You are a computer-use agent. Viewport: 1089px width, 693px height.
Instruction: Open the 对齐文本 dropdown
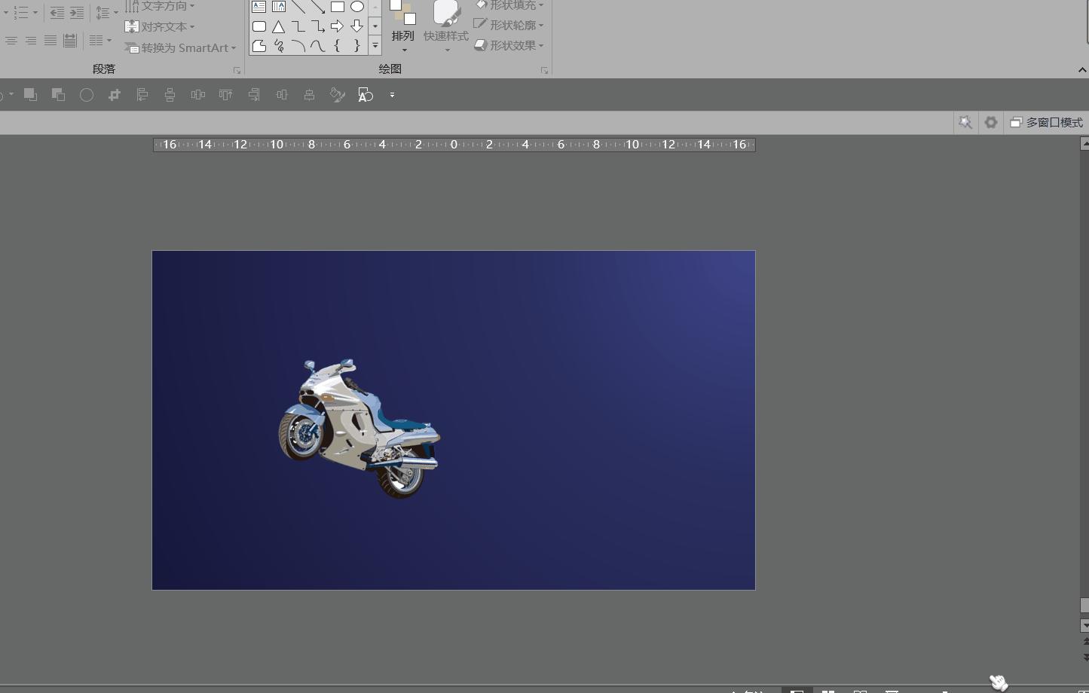160,27
